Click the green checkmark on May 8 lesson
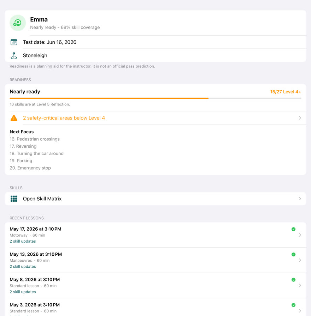 click(x=293, y=280)
